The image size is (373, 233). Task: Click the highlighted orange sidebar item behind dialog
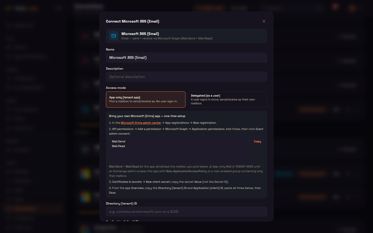pos(34,209)
